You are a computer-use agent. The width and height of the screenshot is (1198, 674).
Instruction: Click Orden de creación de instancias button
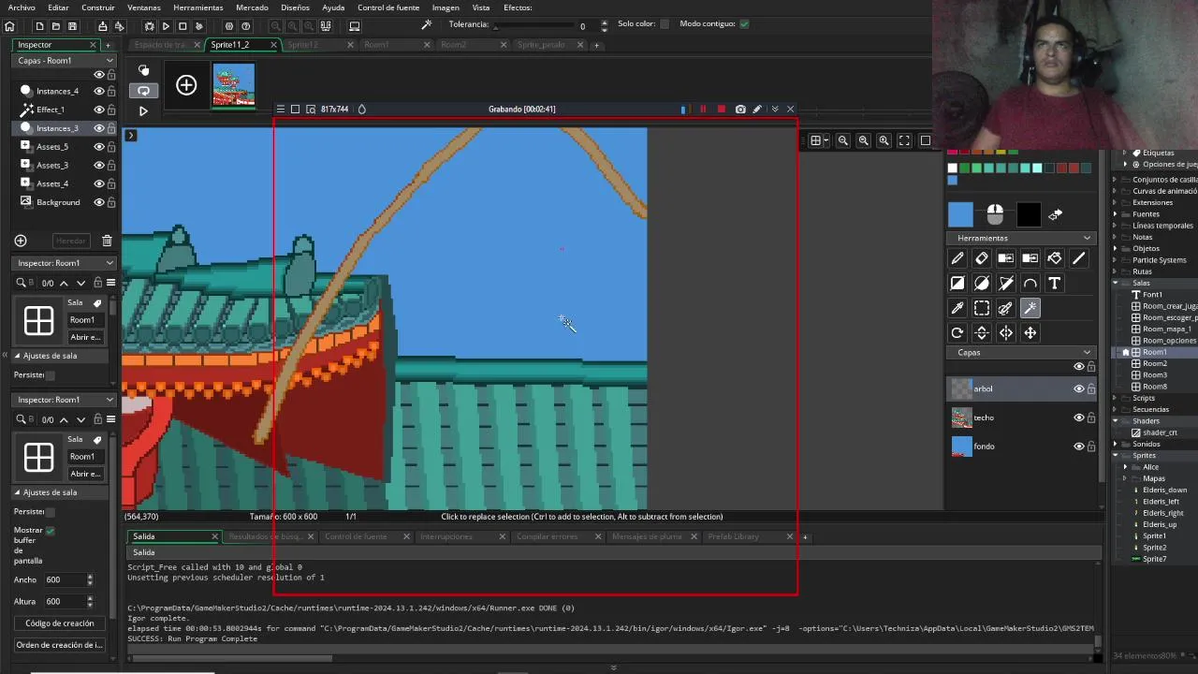tap(60, 645)
